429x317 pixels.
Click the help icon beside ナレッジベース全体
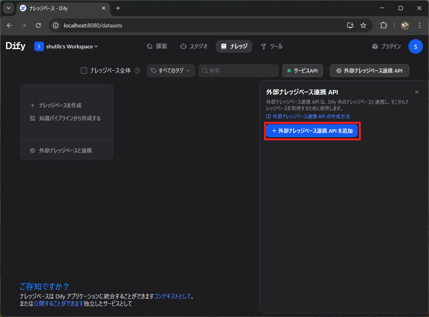click(137, 70)
